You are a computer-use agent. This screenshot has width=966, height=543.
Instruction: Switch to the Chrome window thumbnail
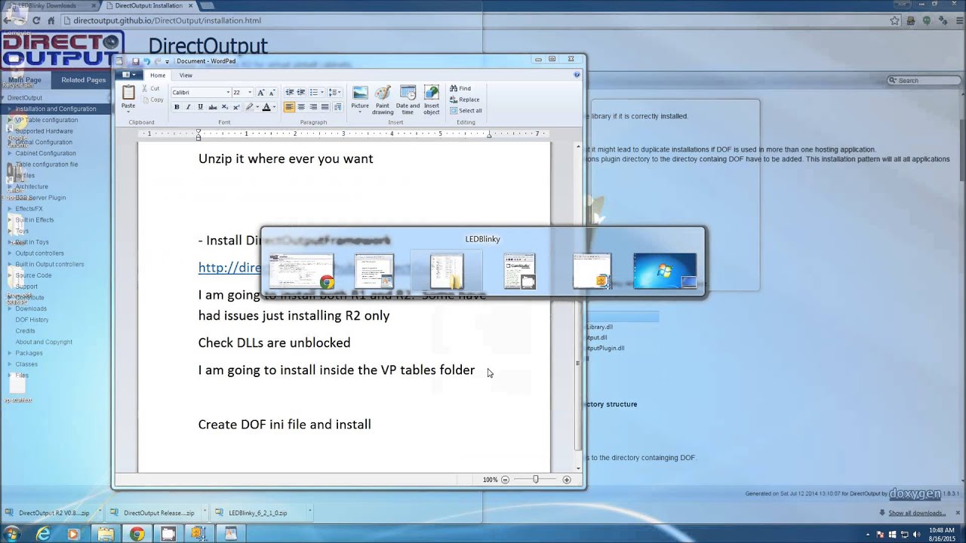(x=302, y=271)
